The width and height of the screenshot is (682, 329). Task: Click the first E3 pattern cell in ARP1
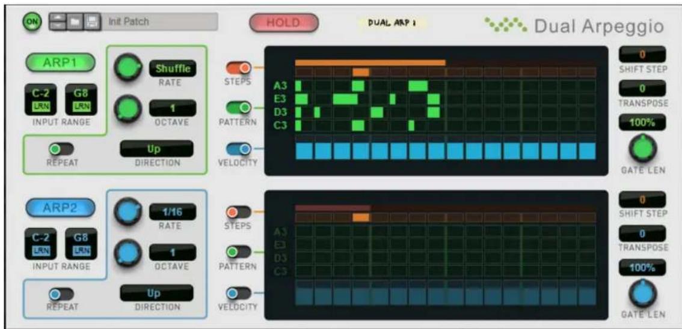(x=301, y=100)
